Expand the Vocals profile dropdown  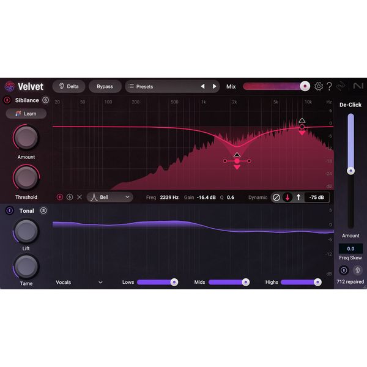79,282
